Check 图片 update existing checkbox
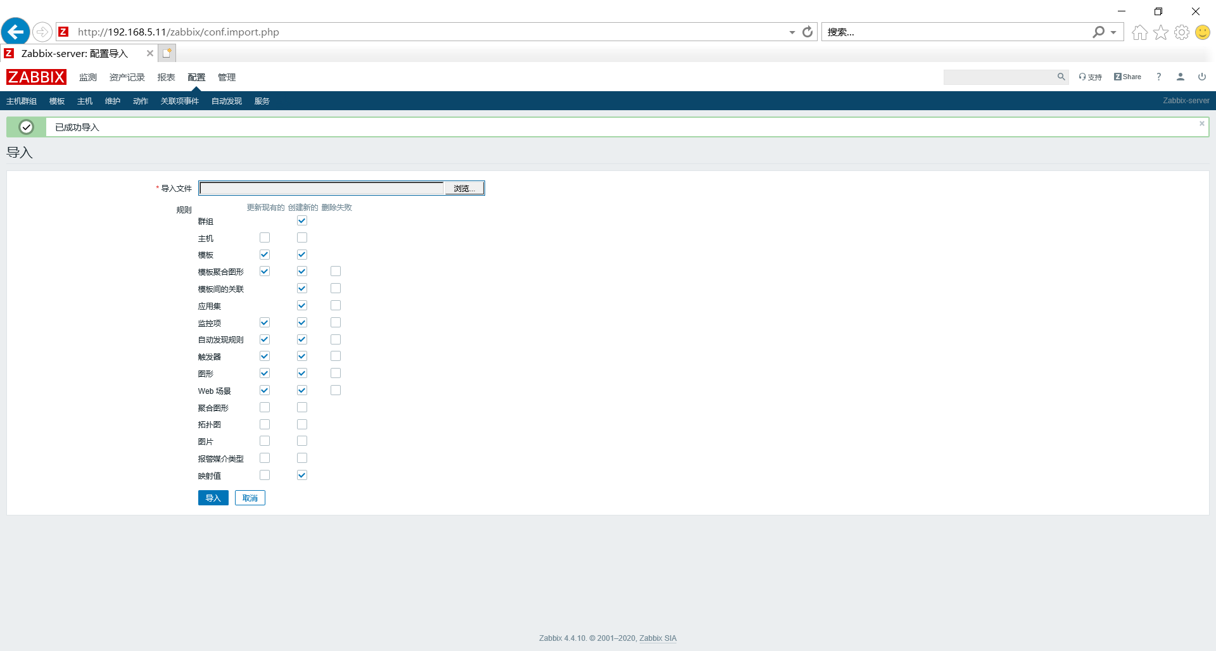Image resolution: width=1216 pixels, height=651 pixels. point(265,441)
